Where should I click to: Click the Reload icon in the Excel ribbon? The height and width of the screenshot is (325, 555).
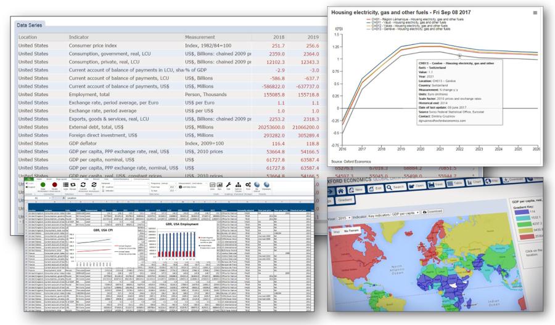[73, 185]
